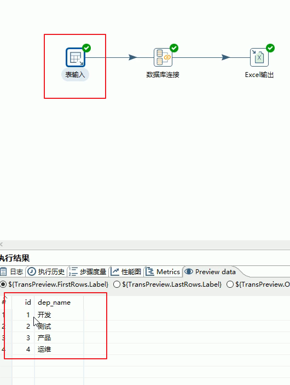Select the third TransPreview radio option

coord(230,285)
